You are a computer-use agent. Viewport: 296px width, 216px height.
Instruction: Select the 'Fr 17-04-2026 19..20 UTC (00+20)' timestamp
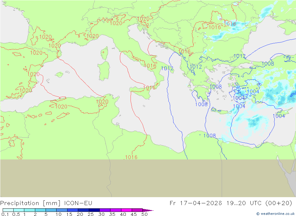click(231, 203)
